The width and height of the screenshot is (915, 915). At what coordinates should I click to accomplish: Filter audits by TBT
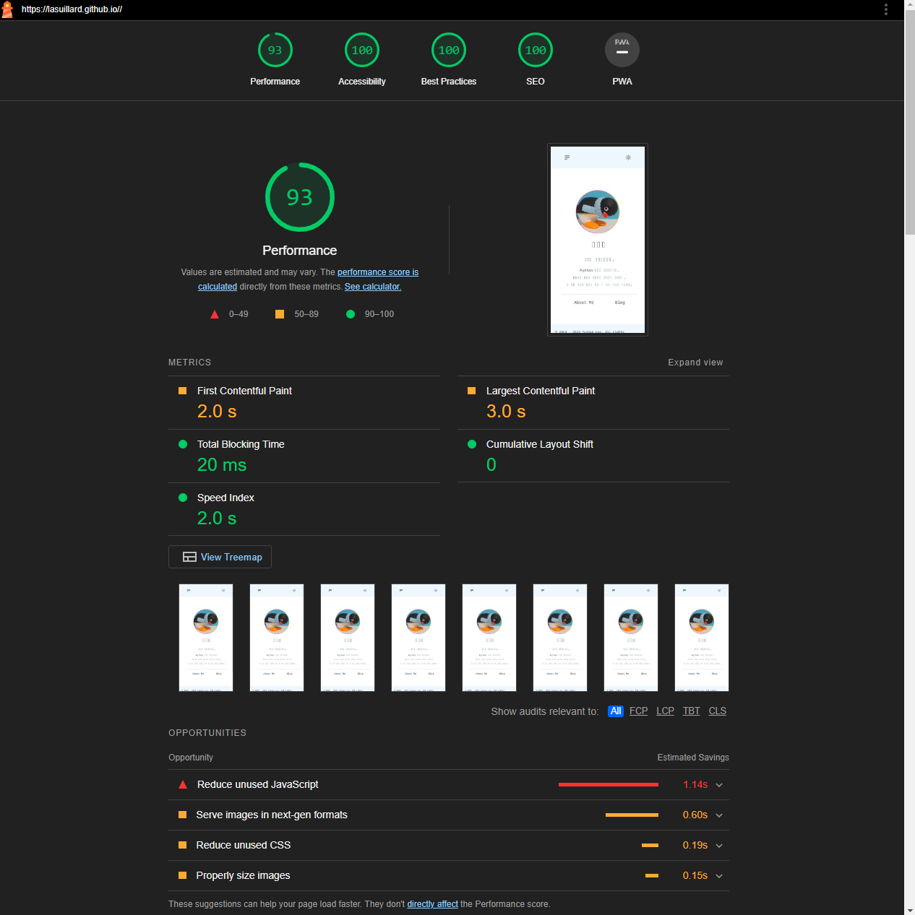click(691, 711)
